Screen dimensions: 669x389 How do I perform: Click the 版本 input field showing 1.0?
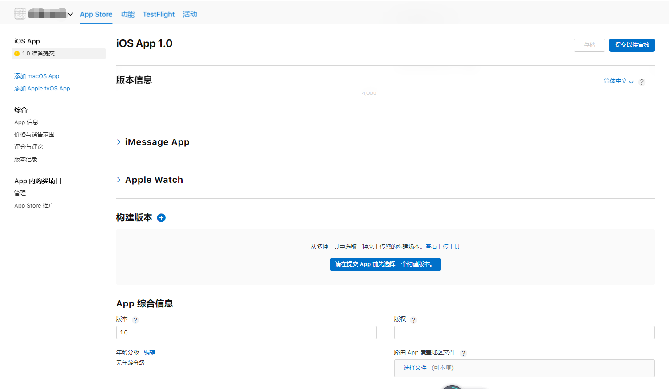pyautogui.click(x=247, y=333)
